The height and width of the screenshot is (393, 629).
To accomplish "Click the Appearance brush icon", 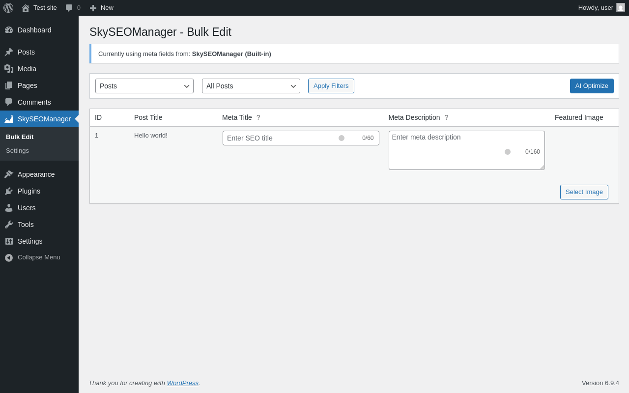I will (x=9, y=174).
